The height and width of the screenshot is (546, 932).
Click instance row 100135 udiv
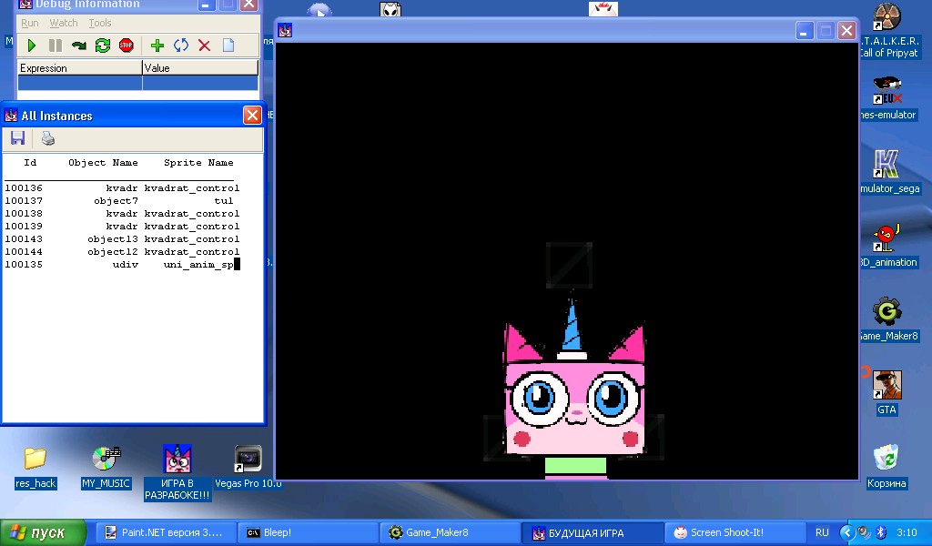click(x=122, y=265)
